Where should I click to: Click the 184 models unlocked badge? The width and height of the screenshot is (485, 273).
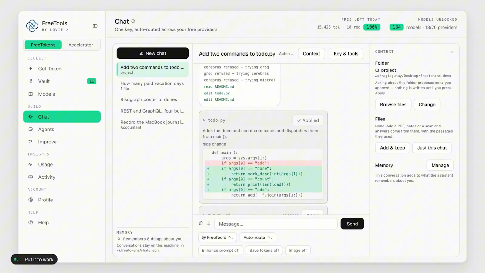pyautogui.click(x=396, y=27)
